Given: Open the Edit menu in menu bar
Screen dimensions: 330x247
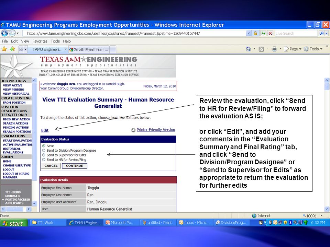Looking at the screenshot, I should click(x=14, y=41).
